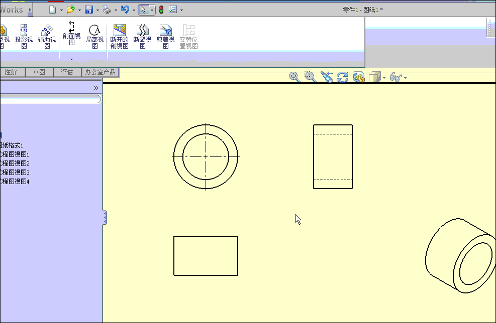The image size is (496, 323).
Task: Switch to the 评估 (Evaluate) tab
Action: pos(67,72)
